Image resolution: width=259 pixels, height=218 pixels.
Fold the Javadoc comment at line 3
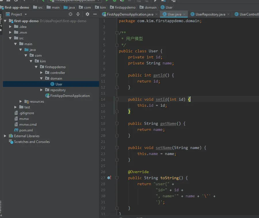117,33
